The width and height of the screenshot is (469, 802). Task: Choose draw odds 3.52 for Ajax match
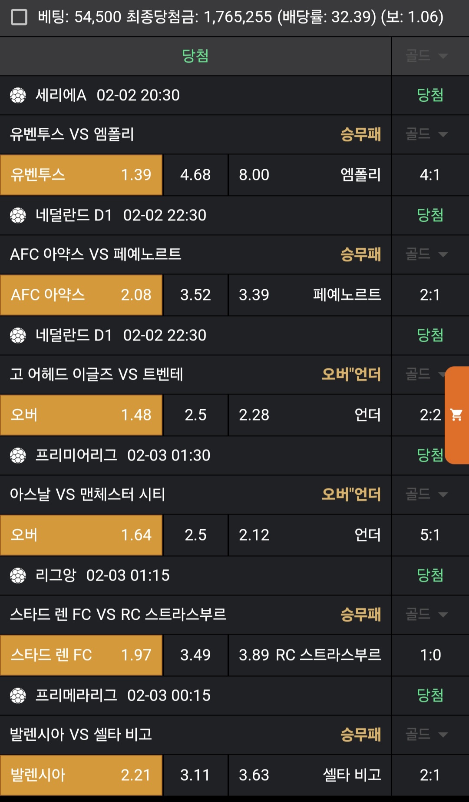coord(195,295)
